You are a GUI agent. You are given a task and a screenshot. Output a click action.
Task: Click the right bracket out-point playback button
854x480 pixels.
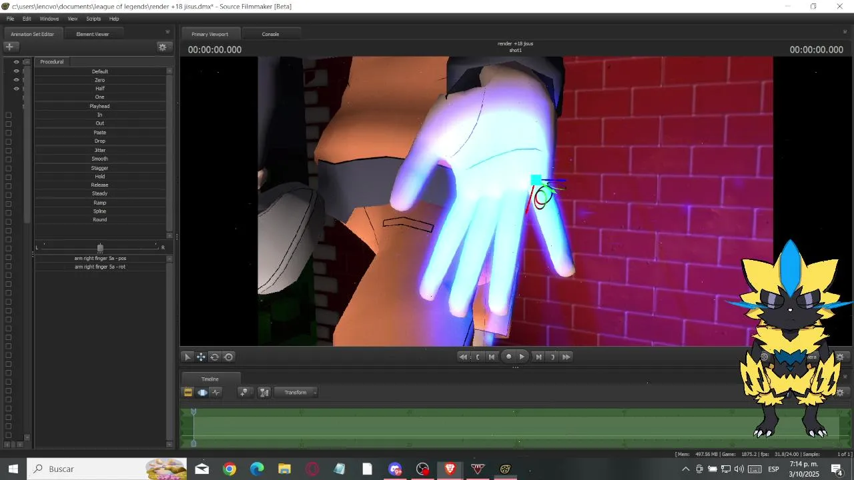[x=552, y=357]
